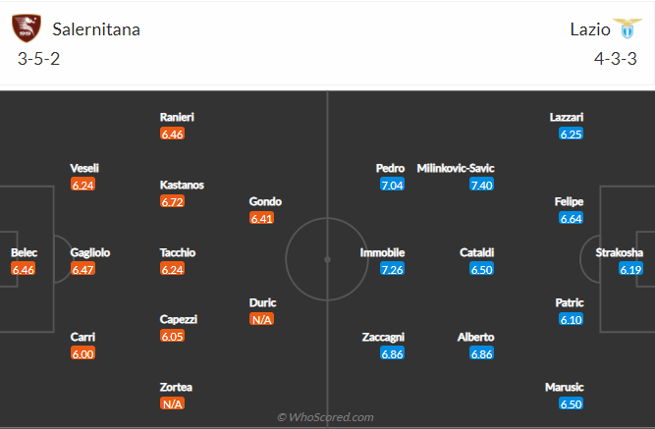
Task: Click Gondo's 6.41 rating badge
Action: click(261, 218)
